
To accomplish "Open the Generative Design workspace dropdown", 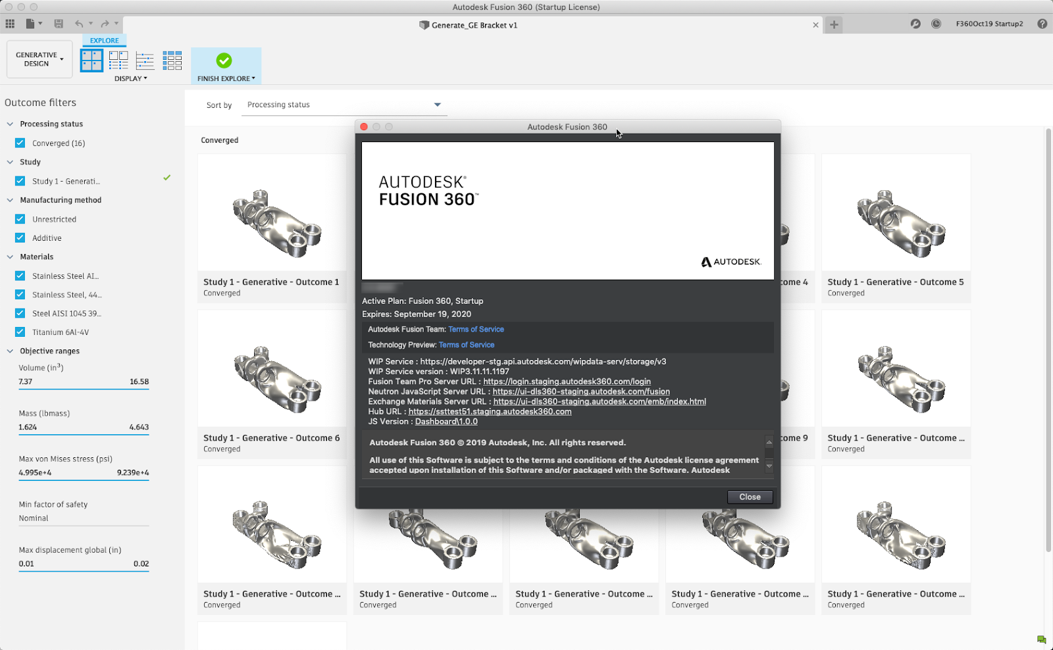I will (x=39, y=59).
